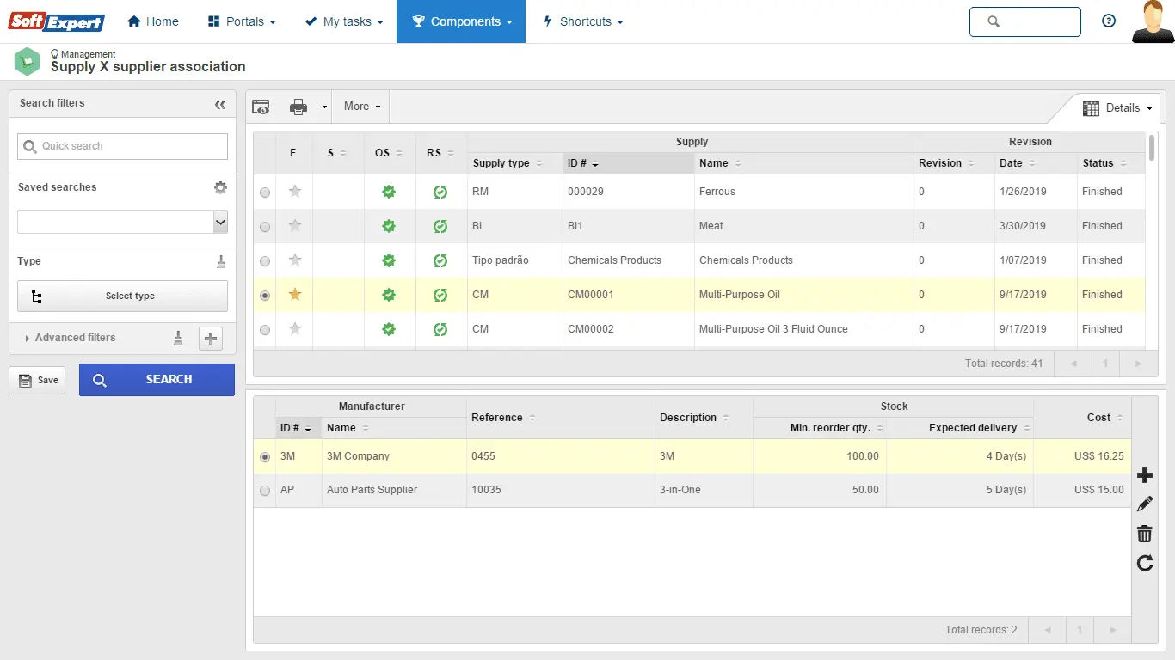This screenshot has height=660, width=1175.
Task: Click the pencil edit icon
Action: pyautogui.click(x=1144, y=504)
